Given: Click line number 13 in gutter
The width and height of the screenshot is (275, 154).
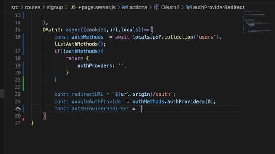Looking at the screenshot, I should tap(18, 15).
